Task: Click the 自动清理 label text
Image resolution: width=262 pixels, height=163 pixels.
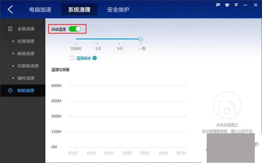Action: 59,29
